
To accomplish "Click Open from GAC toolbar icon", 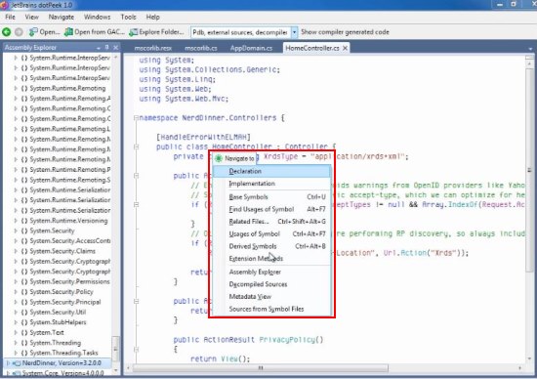I will click(68, 32).
